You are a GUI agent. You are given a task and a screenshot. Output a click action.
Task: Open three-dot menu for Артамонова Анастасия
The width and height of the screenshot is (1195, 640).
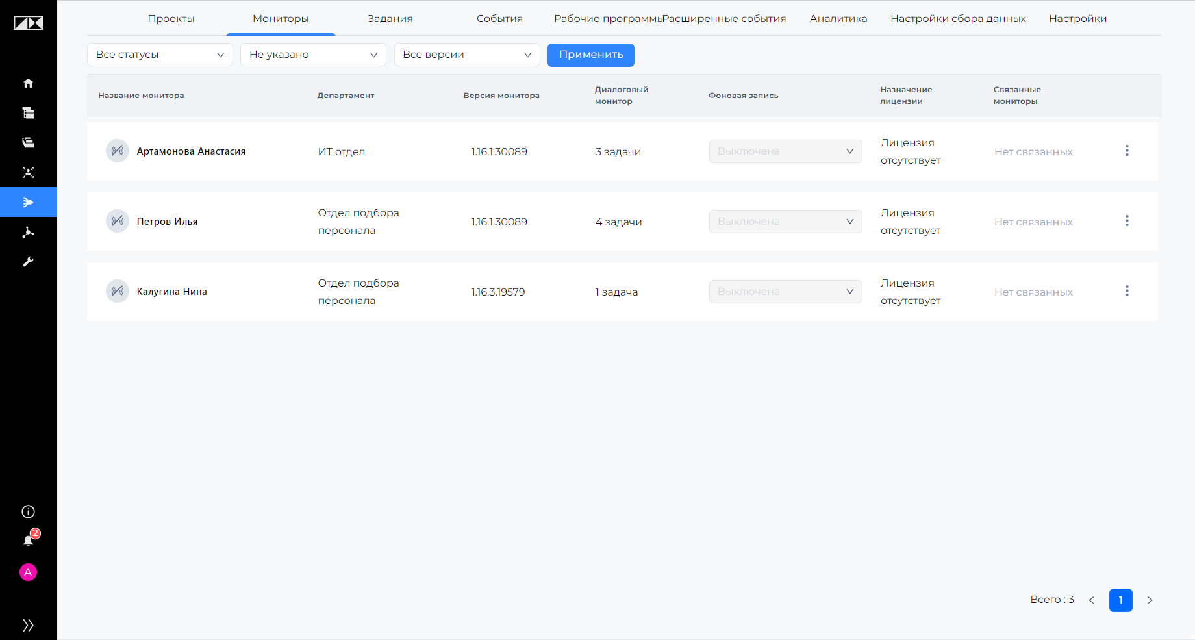click(x=1127, y=151)
